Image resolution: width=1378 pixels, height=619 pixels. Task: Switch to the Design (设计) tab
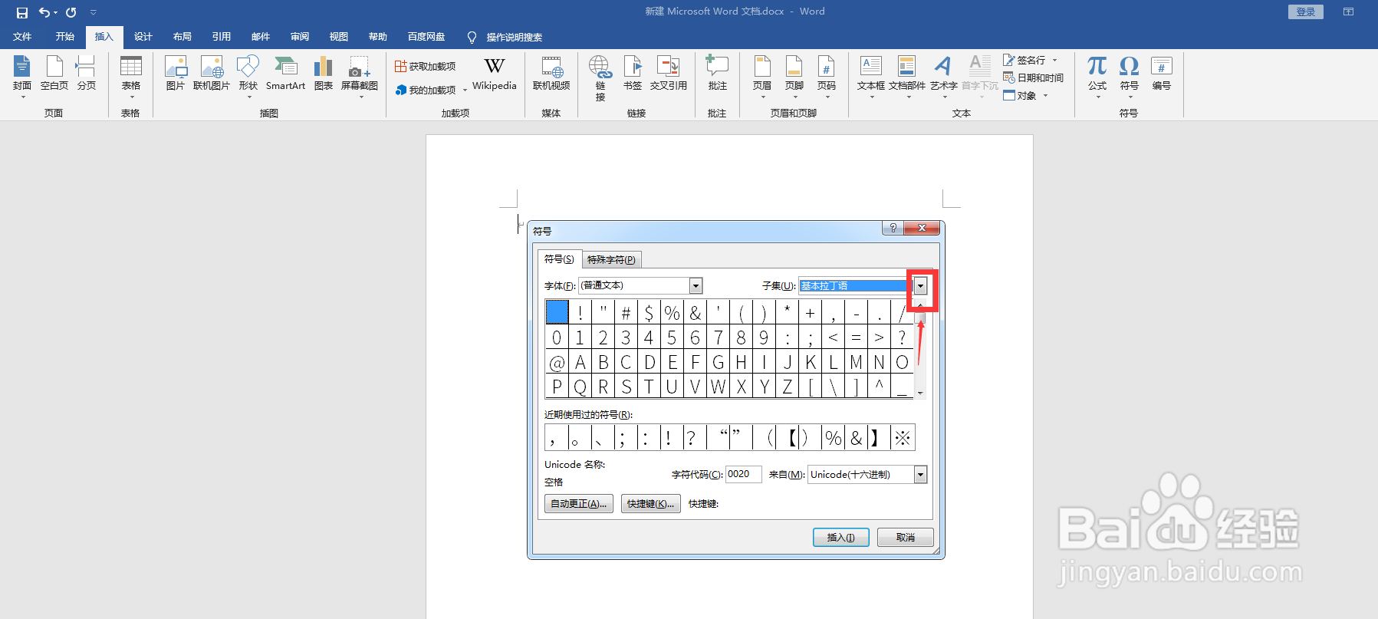point(143,37)
